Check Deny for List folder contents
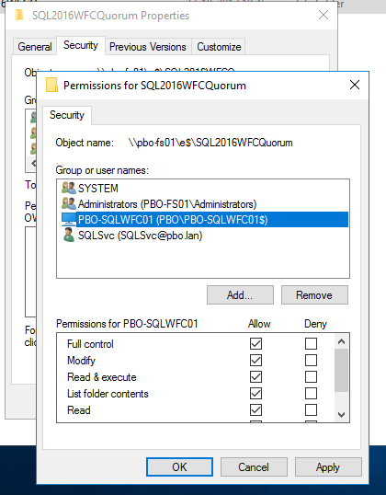This screenshot has width=386, height=495. click(311, 394)
